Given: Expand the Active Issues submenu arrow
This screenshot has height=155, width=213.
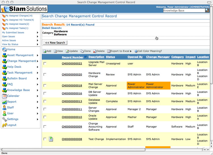Looking at the screenshot, I should [37, 40].
